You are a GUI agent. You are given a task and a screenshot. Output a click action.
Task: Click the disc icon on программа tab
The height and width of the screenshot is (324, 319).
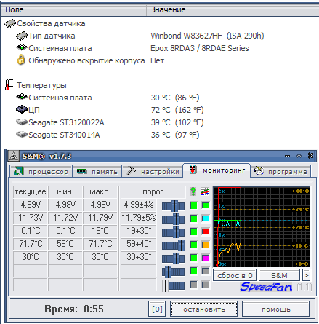click(259, 171)
